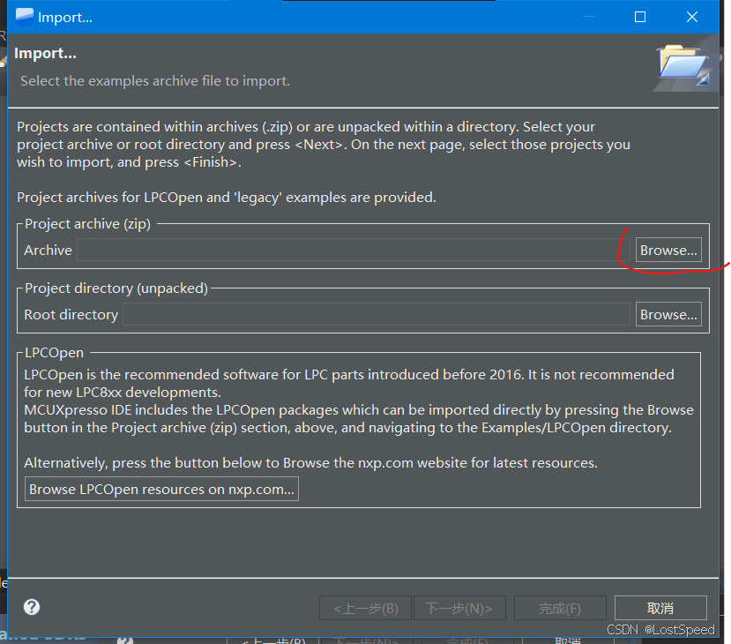Click the Import dialog title bar icon
This screenshot has height=644, width=731.
click(x=24, y=17)
